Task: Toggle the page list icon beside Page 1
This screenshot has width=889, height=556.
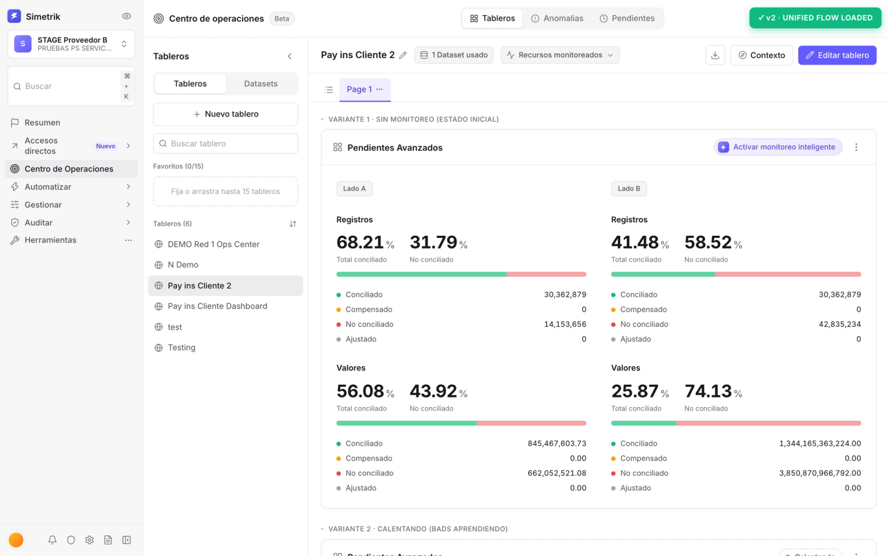Action: coord(329,90)
